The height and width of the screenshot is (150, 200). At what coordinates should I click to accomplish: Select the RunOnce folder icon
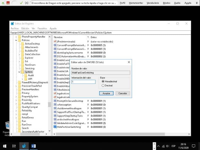pyautogui.click(x=19, y=124)
